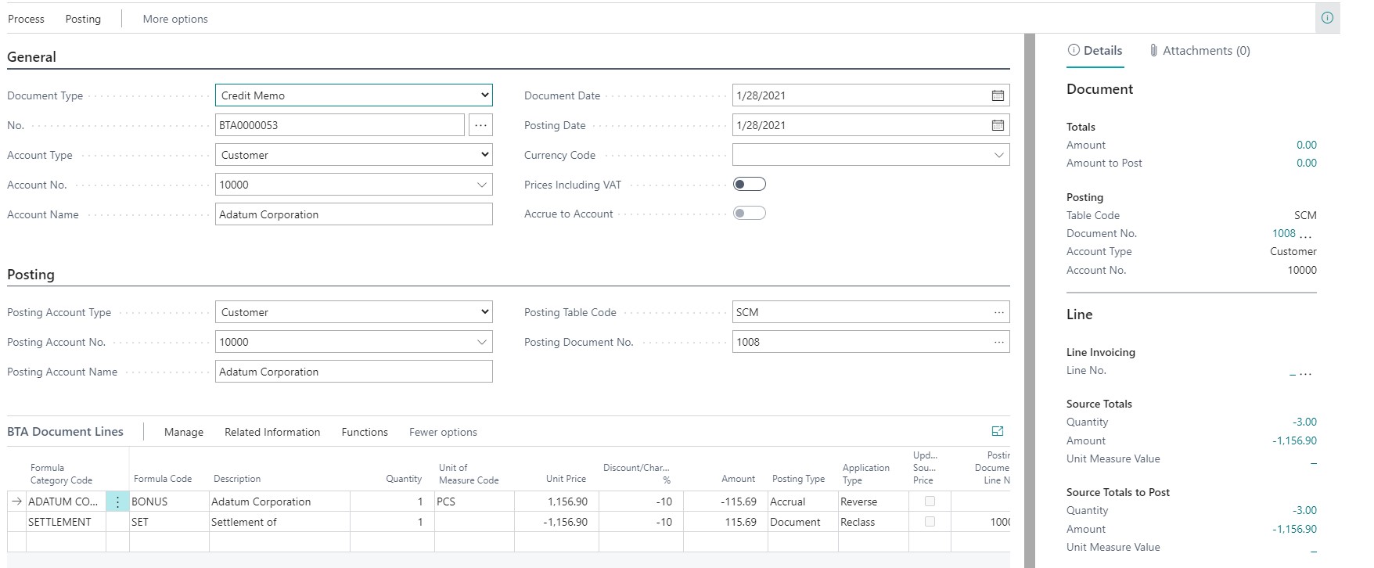Open the Posting Date calendar picker
Image resolution: width=1374 pixels, height=568 pixels.
coord(998,125)
